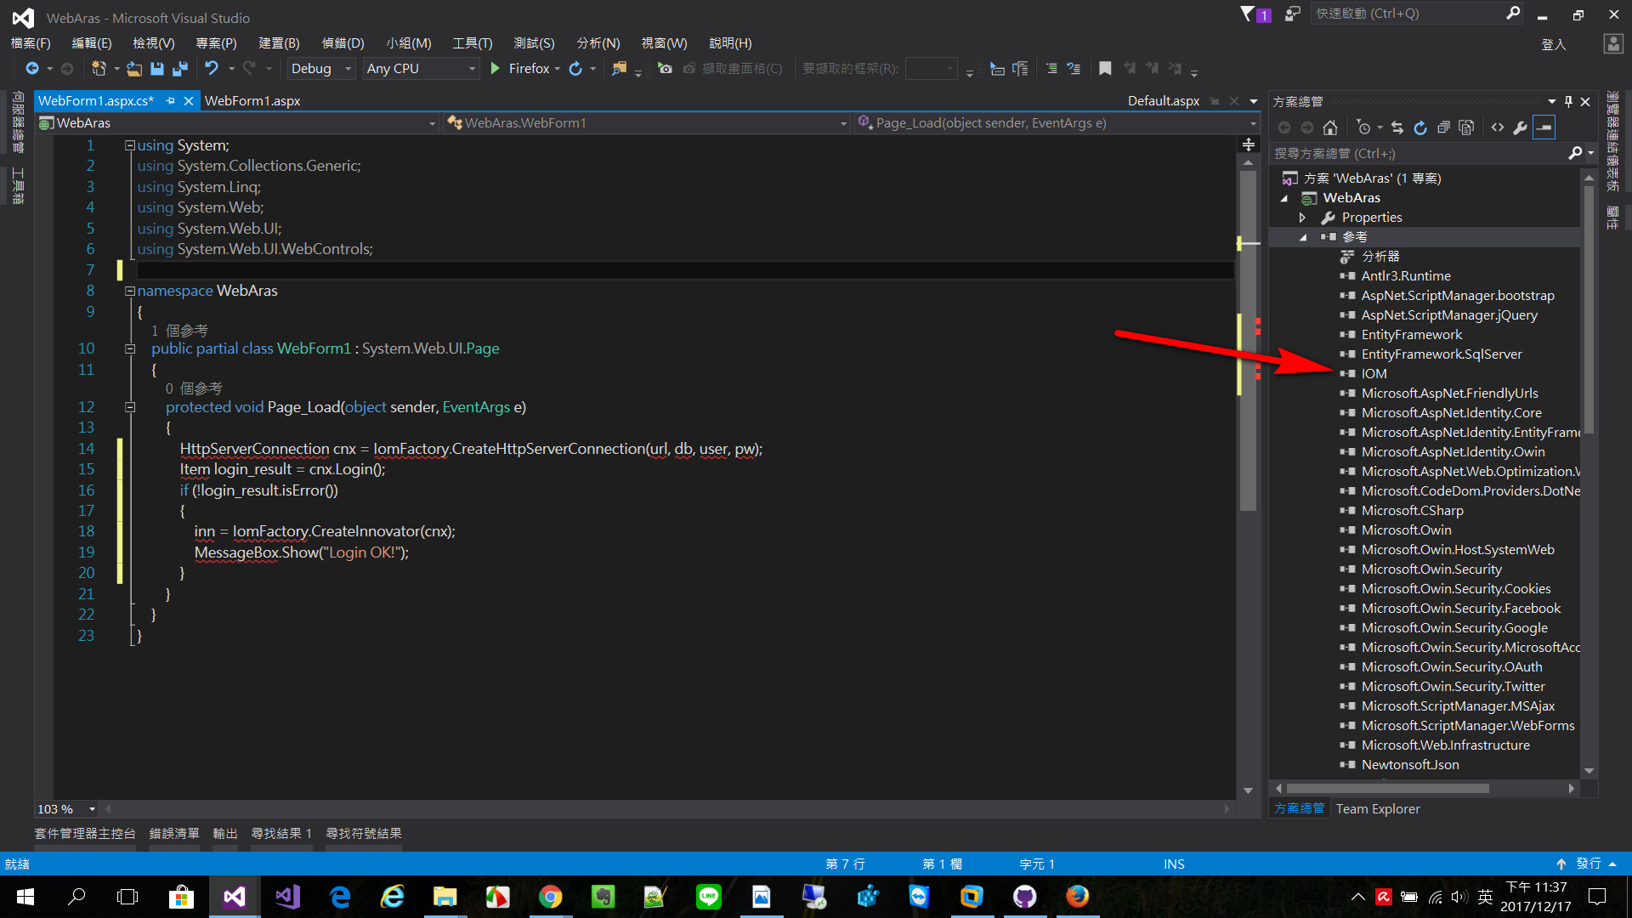Collapse the namespace WebAras code block
The height and width of the screenshot is (918, 1632).
tap(130, 291)
